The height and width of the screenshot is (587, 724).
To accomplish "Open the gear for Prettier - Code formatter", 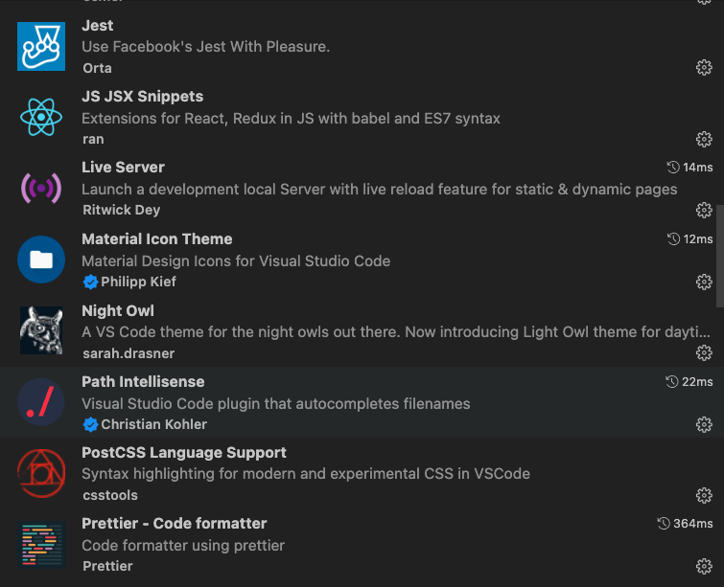I will tap(704, 566).
